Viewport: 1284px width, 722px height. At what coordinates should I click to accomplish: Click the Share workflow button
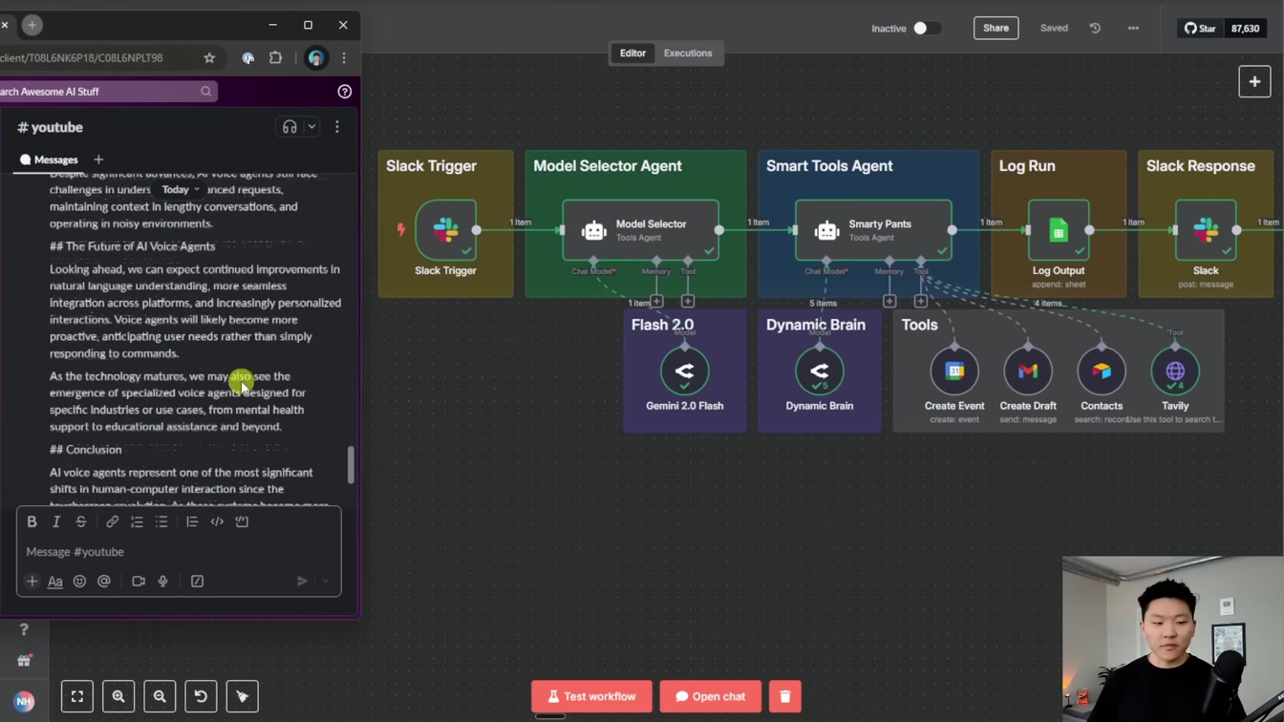coord(995,28)
